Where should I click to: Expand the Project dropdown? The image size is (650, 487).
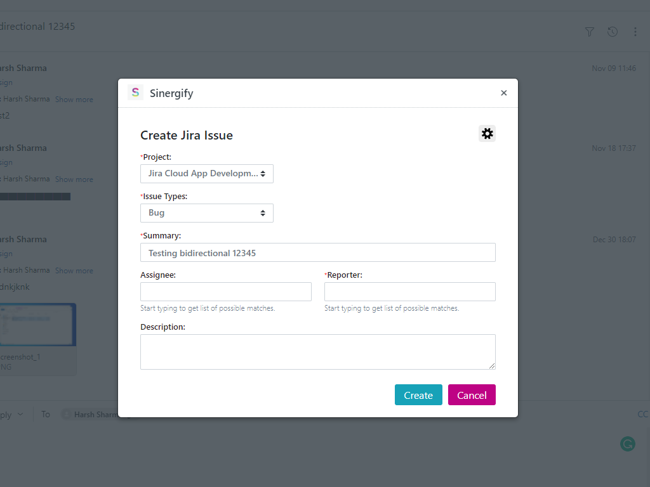pos(207,174)
